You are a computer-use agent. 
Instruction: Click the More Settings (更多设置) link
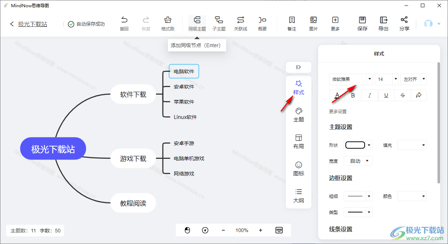click(x=338, y=111)
